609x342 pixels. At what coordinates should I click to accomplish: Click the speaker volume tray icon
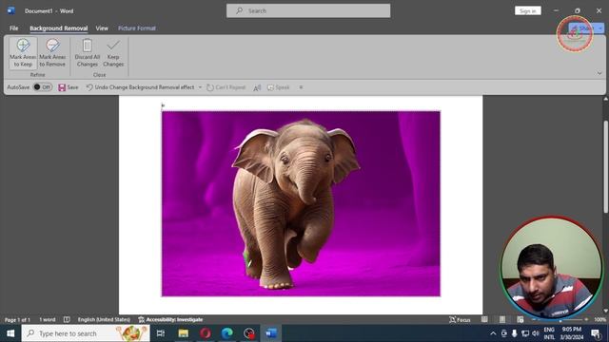point(536,333)
